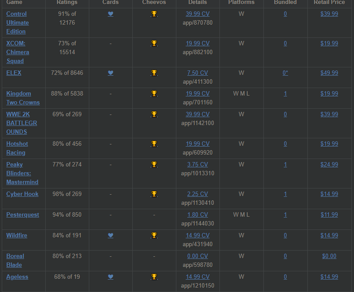The image size is (354, 292).
Task: Open the Pesterquest game link
Action: [22, 214]
